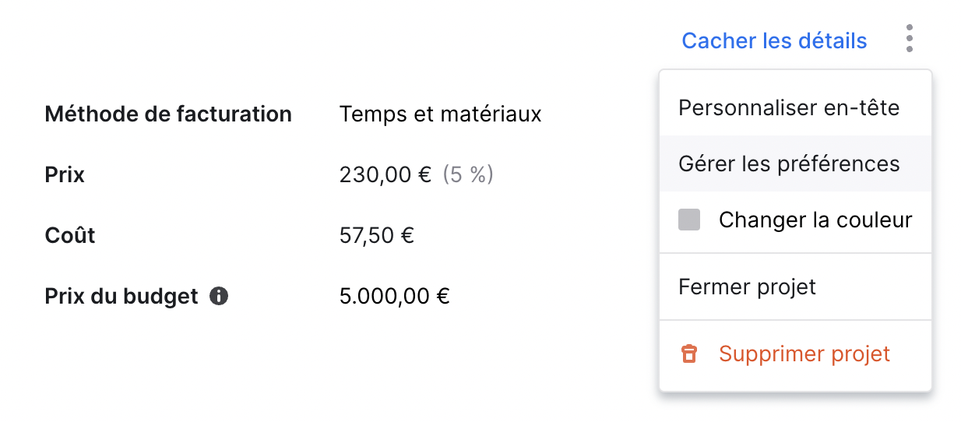The width and height of the screenshot is (961, 422).
Task: Hide details via Cacher les détails
Action: coord(774,40)
